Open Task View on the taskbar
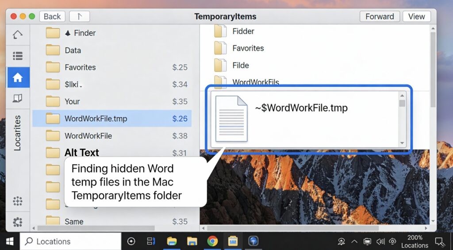The height and width of the screenshot is (250, 453). tap(151, 241)
